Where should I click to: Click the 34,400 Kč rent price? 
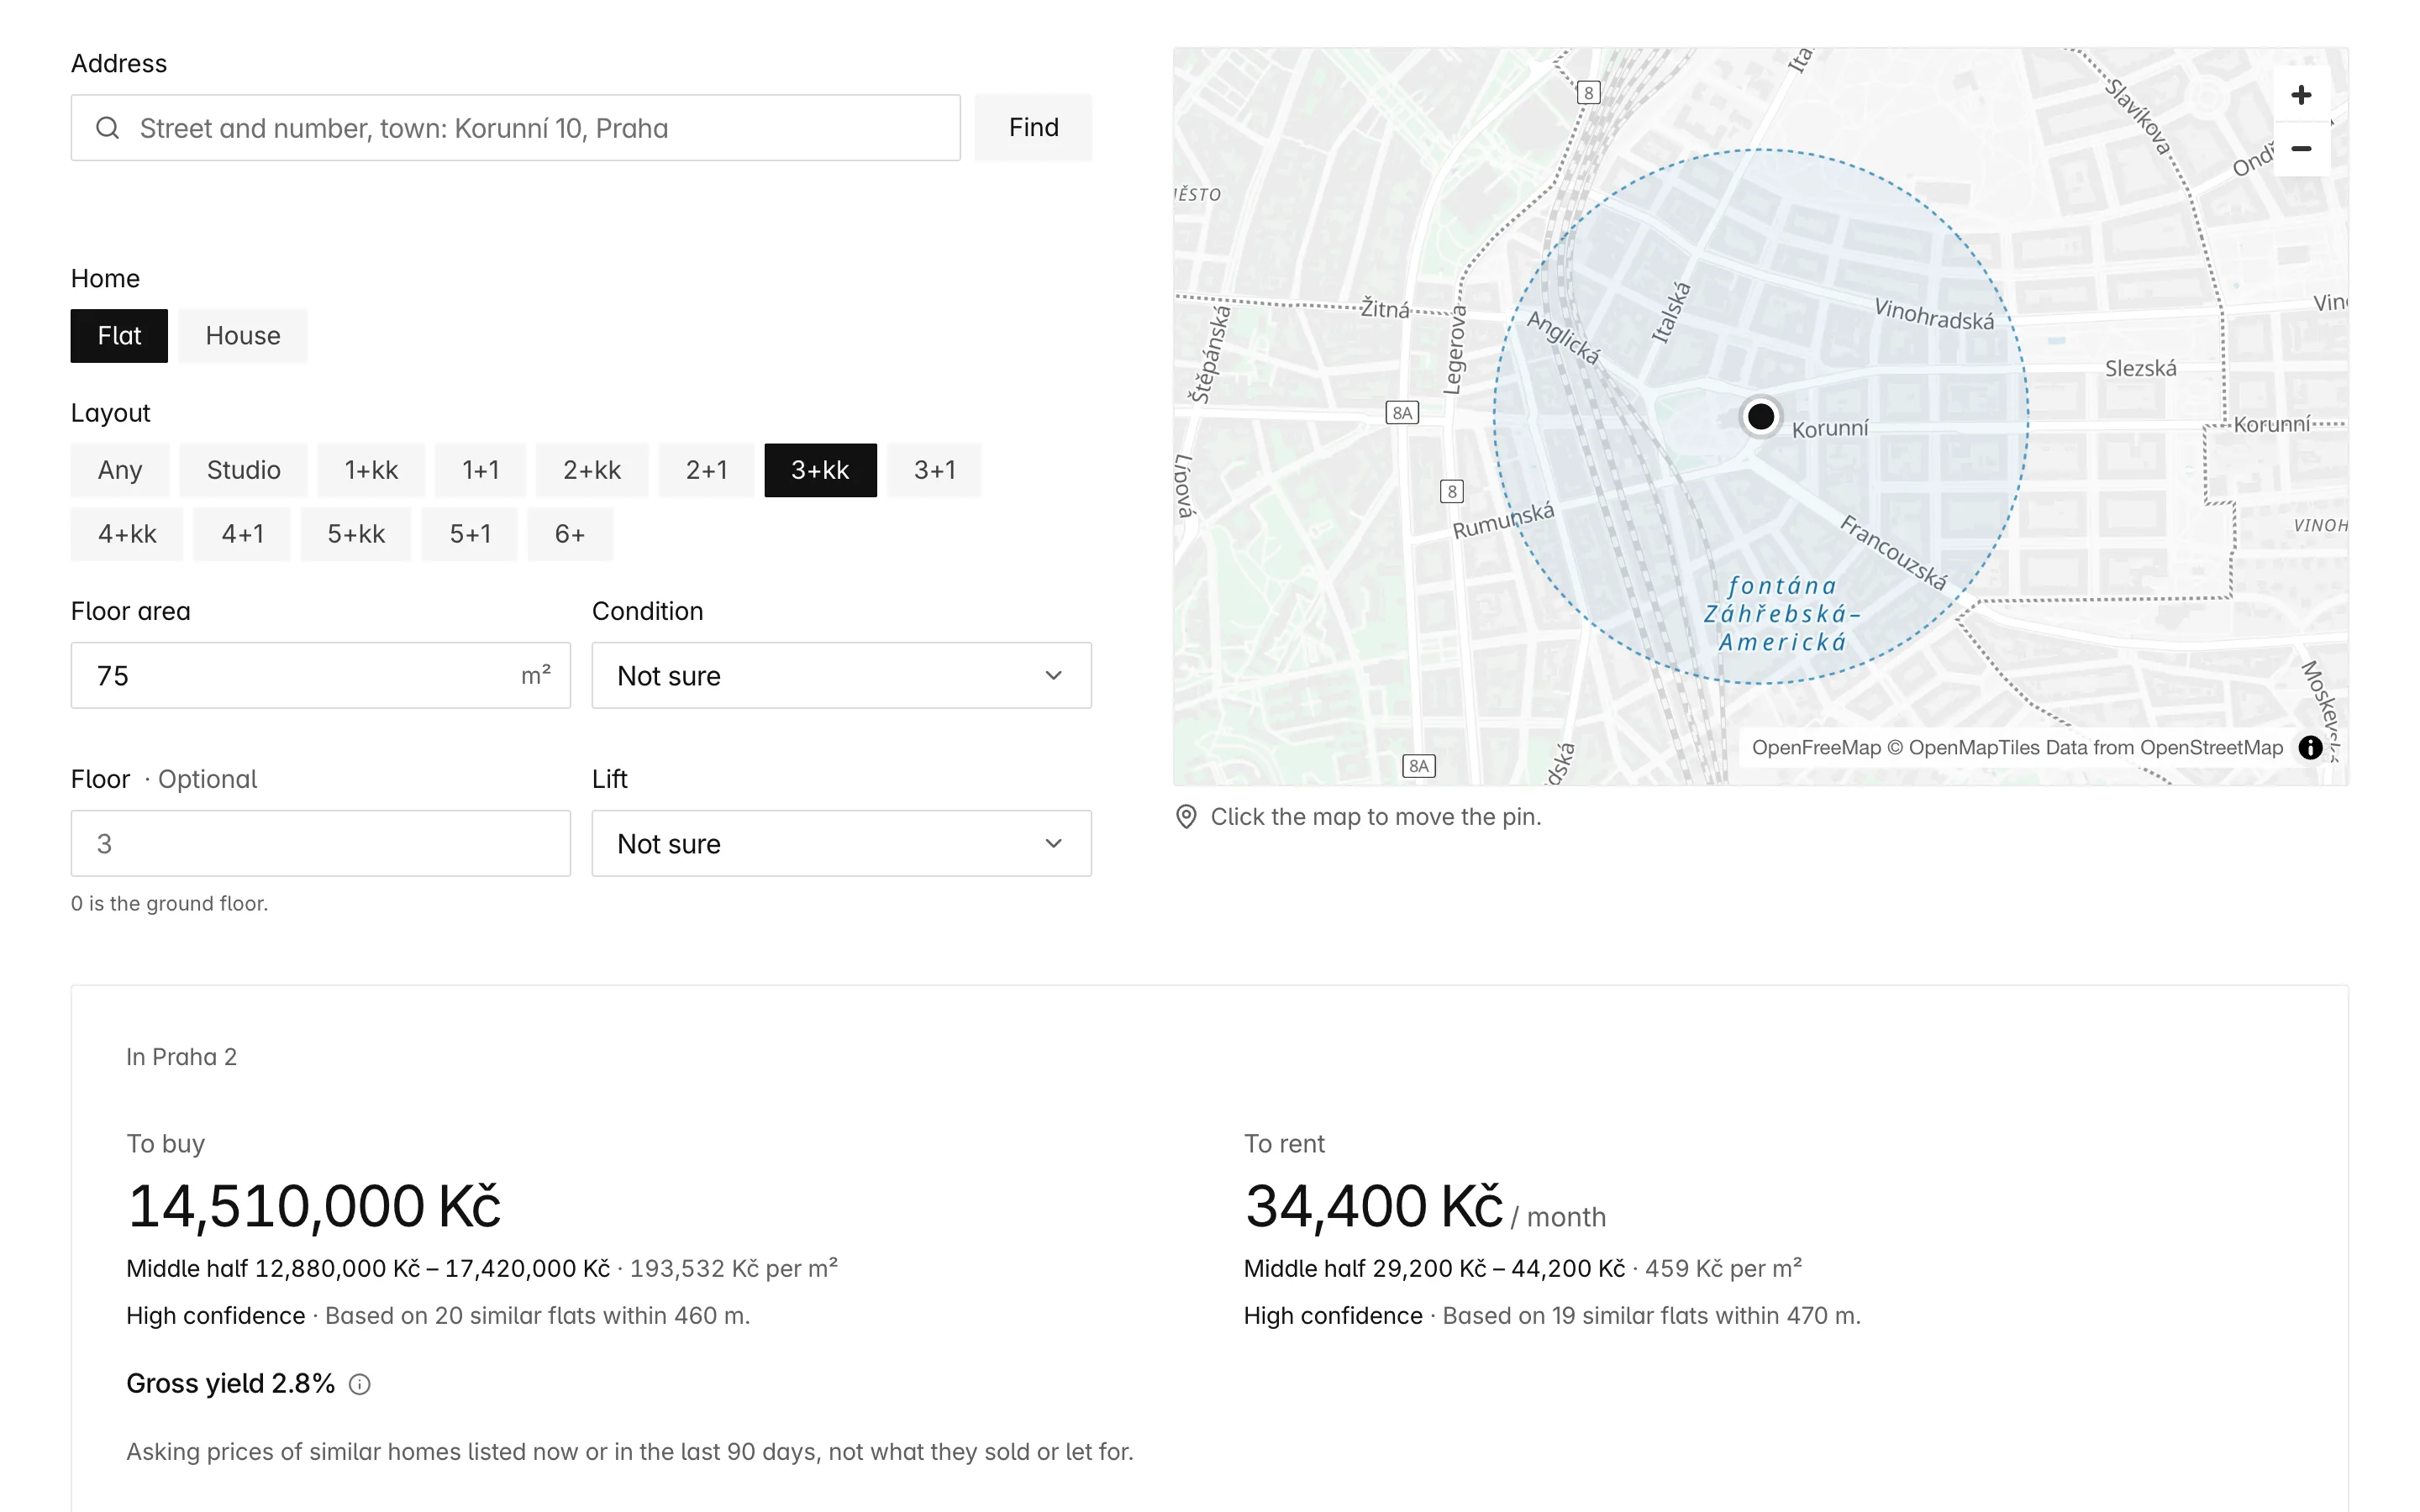(1374, 1206)
